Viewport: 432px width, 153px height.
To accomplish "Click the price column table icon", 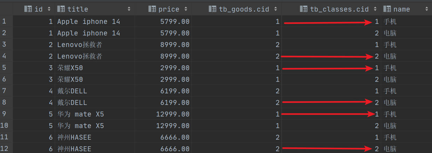I will [152, 9].
